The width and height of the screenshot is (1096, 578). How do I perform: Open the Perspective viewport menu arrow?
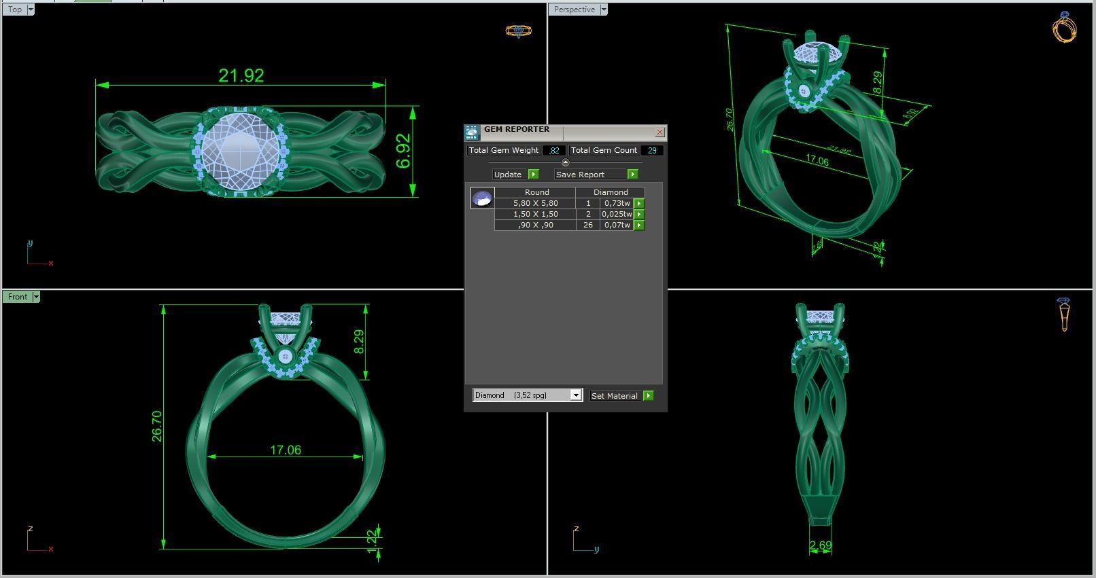point(603,10)
